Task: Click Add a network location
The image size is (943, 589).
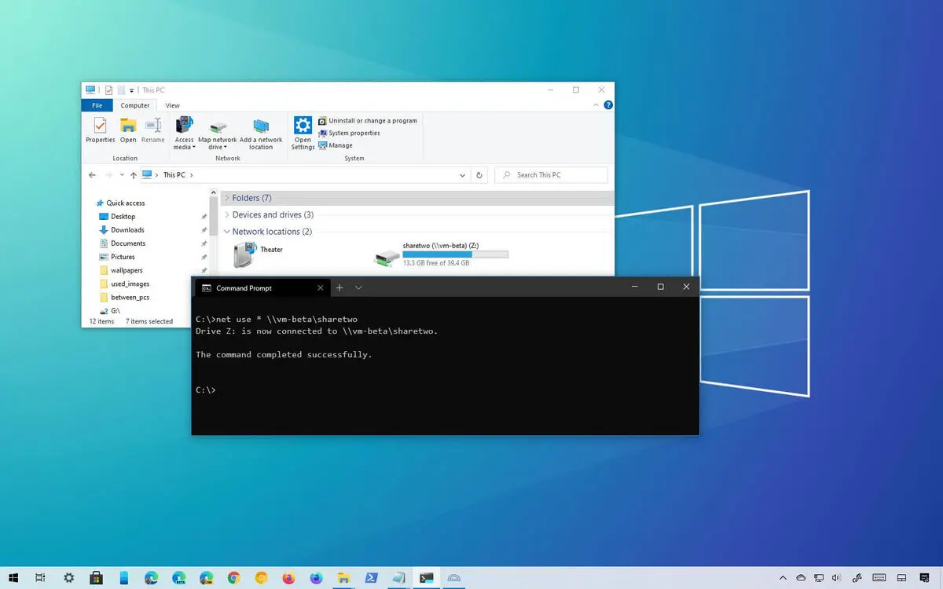Action: [x=261, y=134]
